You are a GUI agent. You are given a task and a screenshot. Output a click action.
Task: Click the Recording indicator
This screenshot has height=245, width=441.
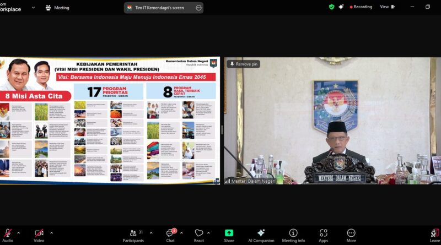pos(359,7)
